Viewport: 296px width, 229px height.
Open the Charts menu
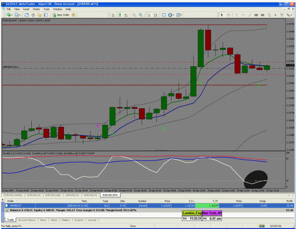click(x=36, y=9)
